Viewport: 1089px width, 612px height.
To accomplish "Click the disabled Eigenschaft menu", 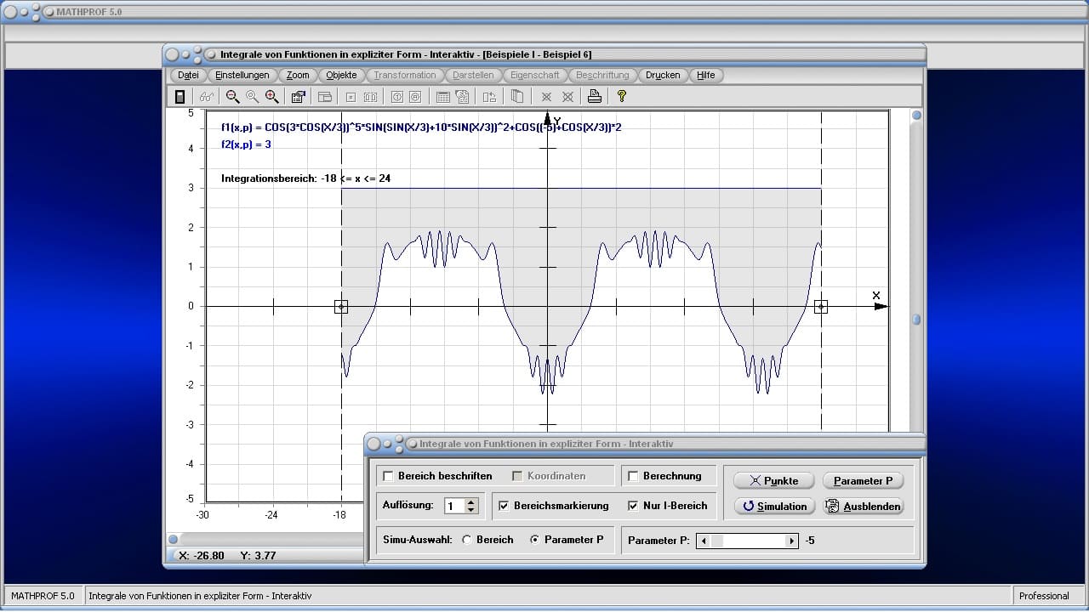I will point(535,75).
